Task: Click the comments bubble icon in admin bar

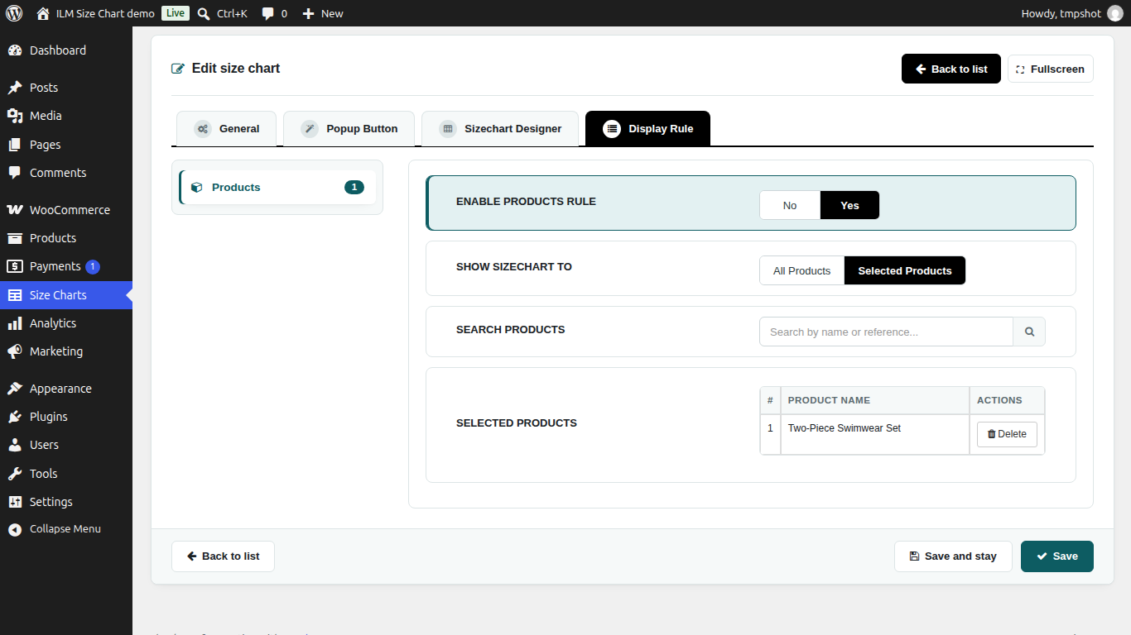Action: tap(267, 13)
